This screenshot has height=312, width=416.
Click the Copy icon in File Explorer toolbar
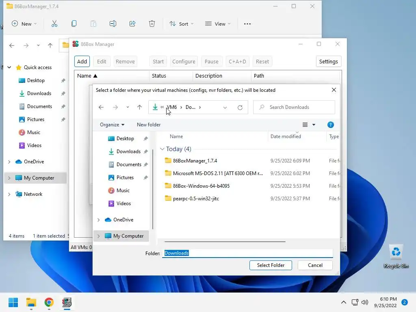(74, 24)
